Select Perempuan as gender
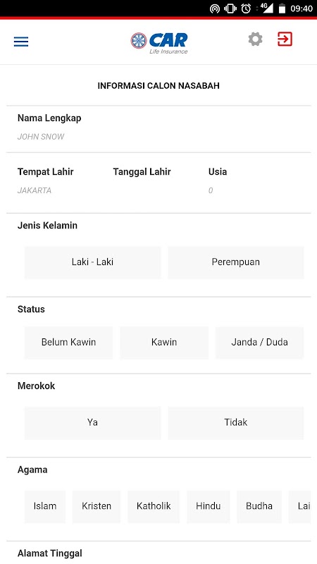Image resolution: width=317 pixels, height=564 pixels. 236,262
